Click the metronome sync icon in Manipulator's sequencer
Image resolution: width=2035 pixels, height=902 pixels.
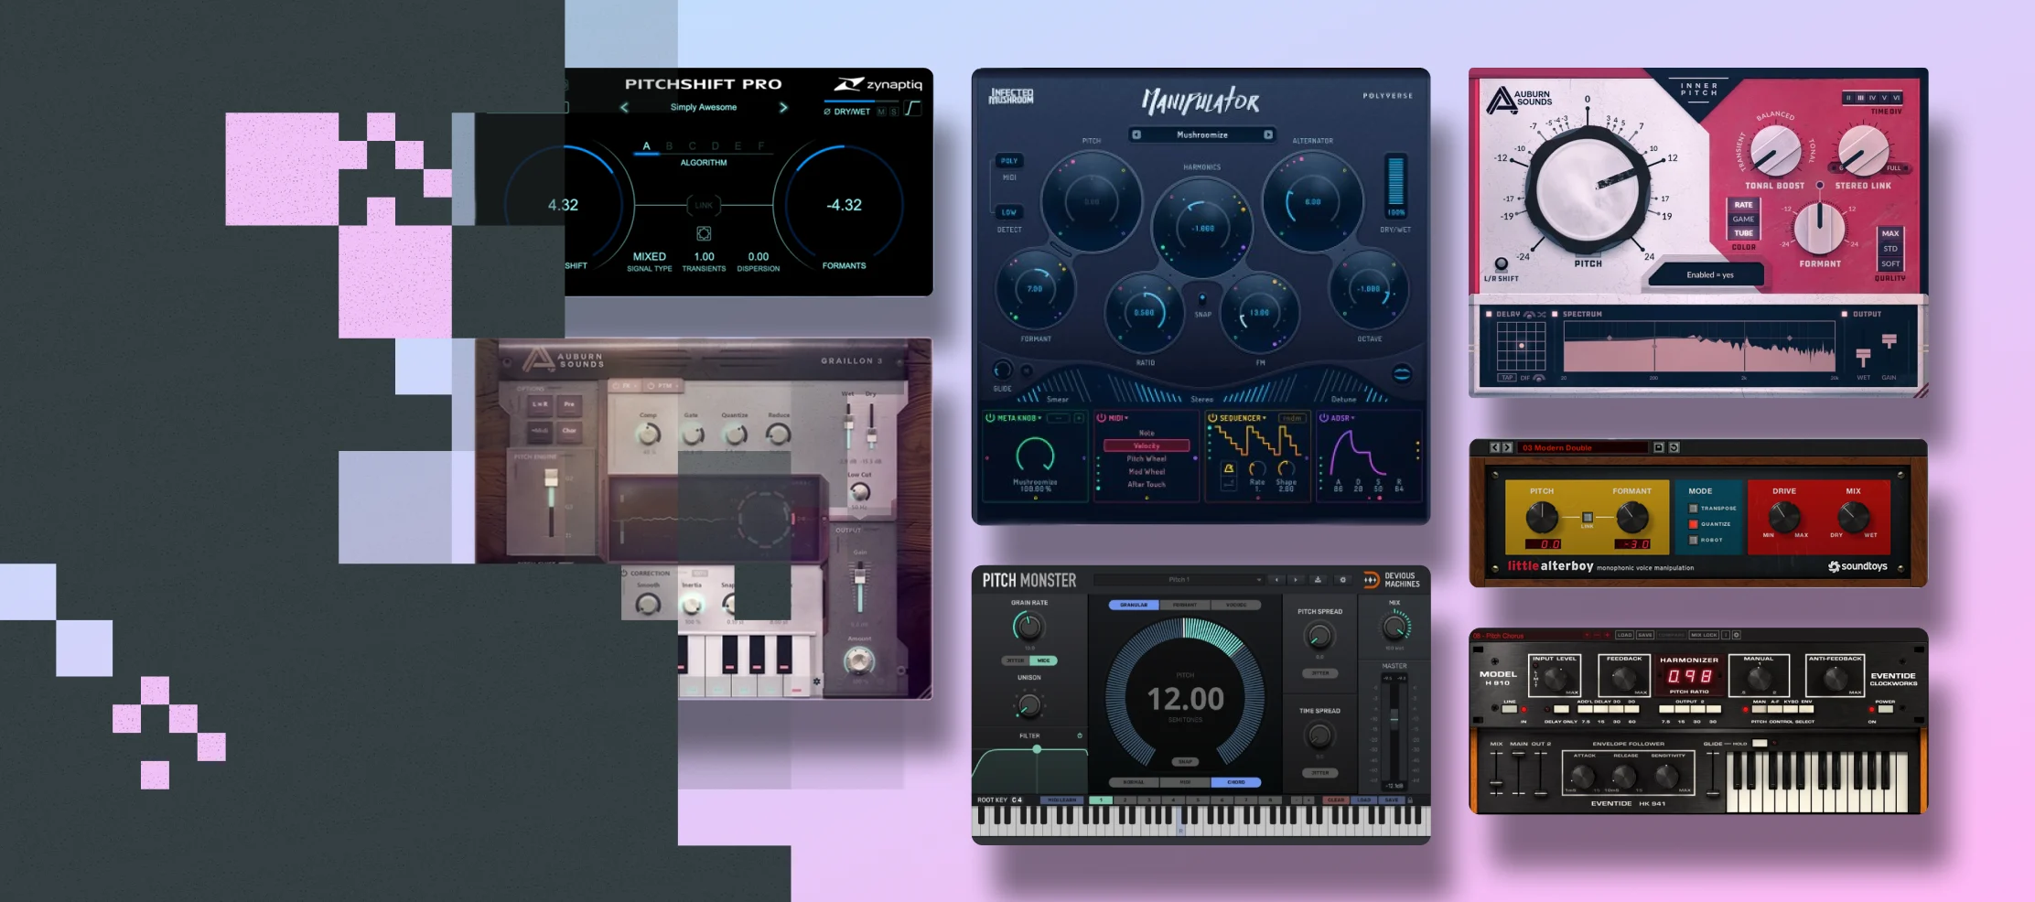point(1229,468)
